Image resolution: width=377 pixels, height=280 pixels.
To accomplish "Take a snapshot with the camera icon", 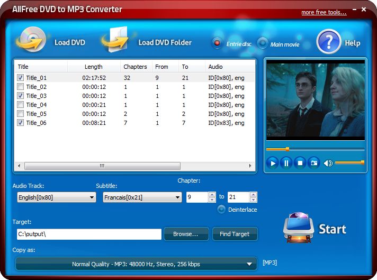I will click(x=314, y=163).
